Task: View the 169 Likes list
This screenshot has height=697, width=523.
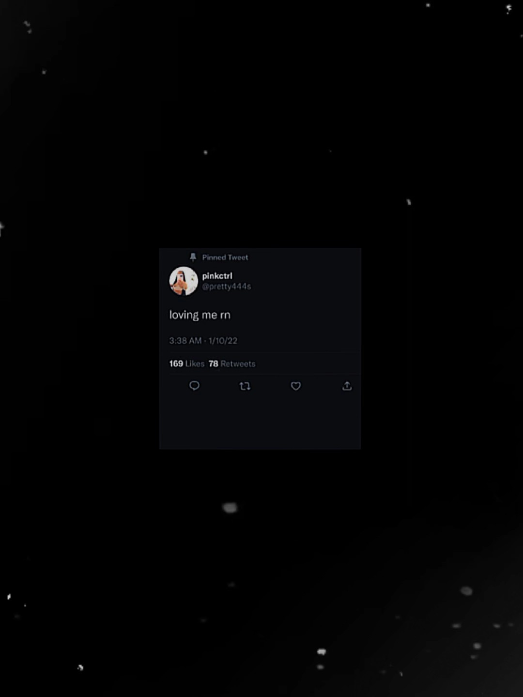Action: point(186,364)
